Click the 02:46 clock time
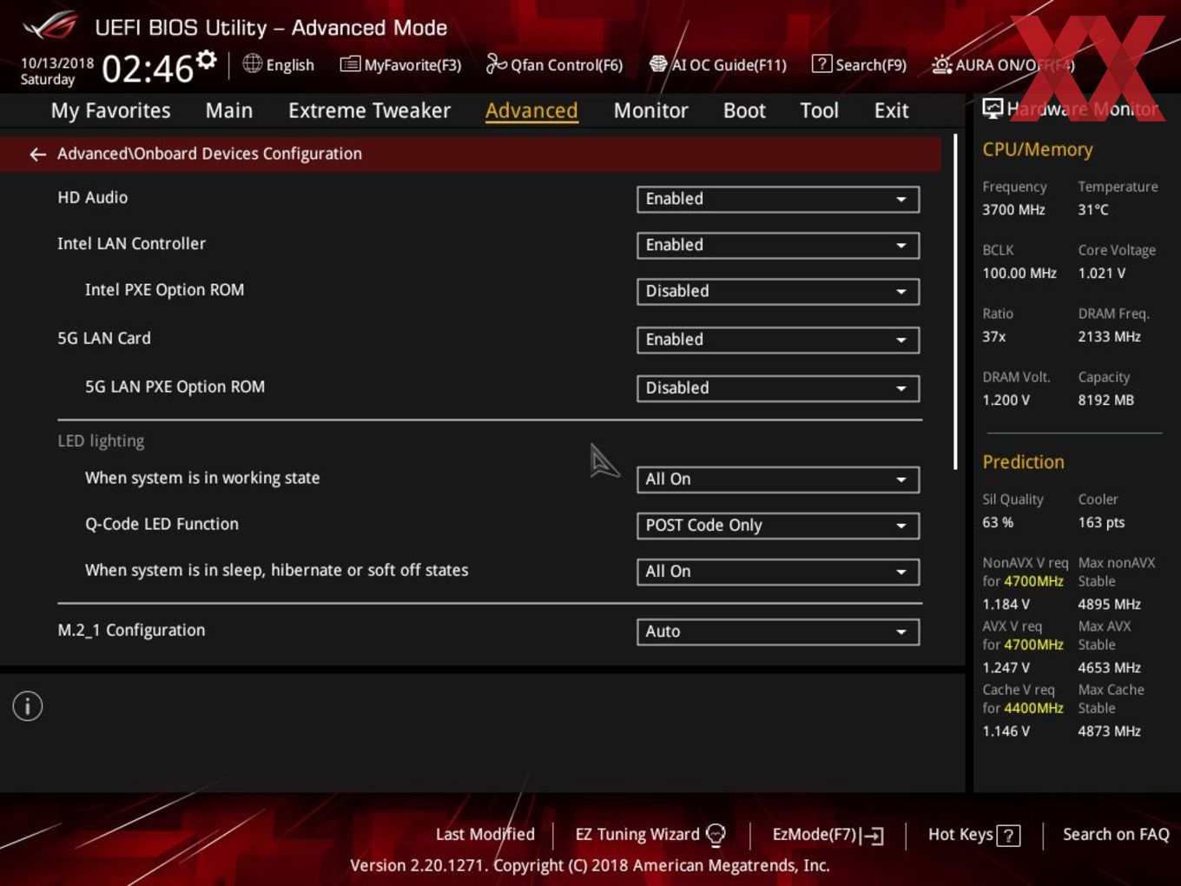Image resolution: width=1181 pixels, height=886 pixels. (x=148, y=69)
